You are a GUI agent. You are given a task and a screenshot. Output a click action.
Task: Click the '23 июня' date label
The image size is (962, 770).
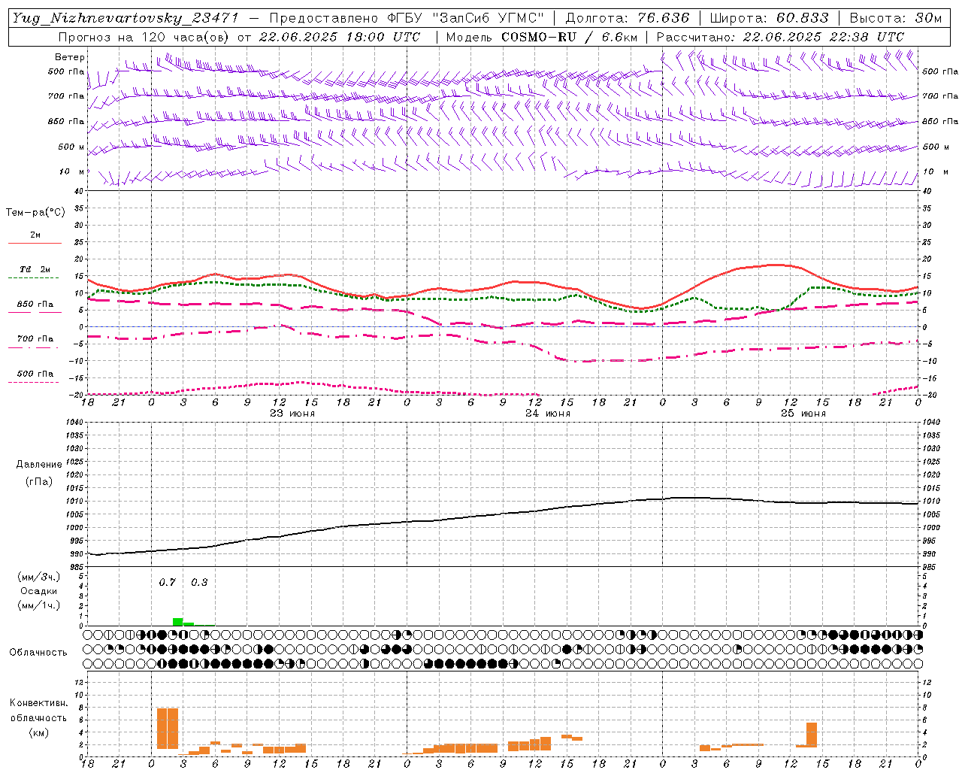(292, 414)
